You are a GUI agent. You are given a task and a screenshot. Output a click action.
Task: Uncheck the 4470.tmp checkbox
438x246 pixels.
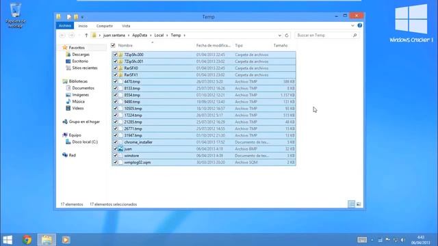(x=115, y=81)
